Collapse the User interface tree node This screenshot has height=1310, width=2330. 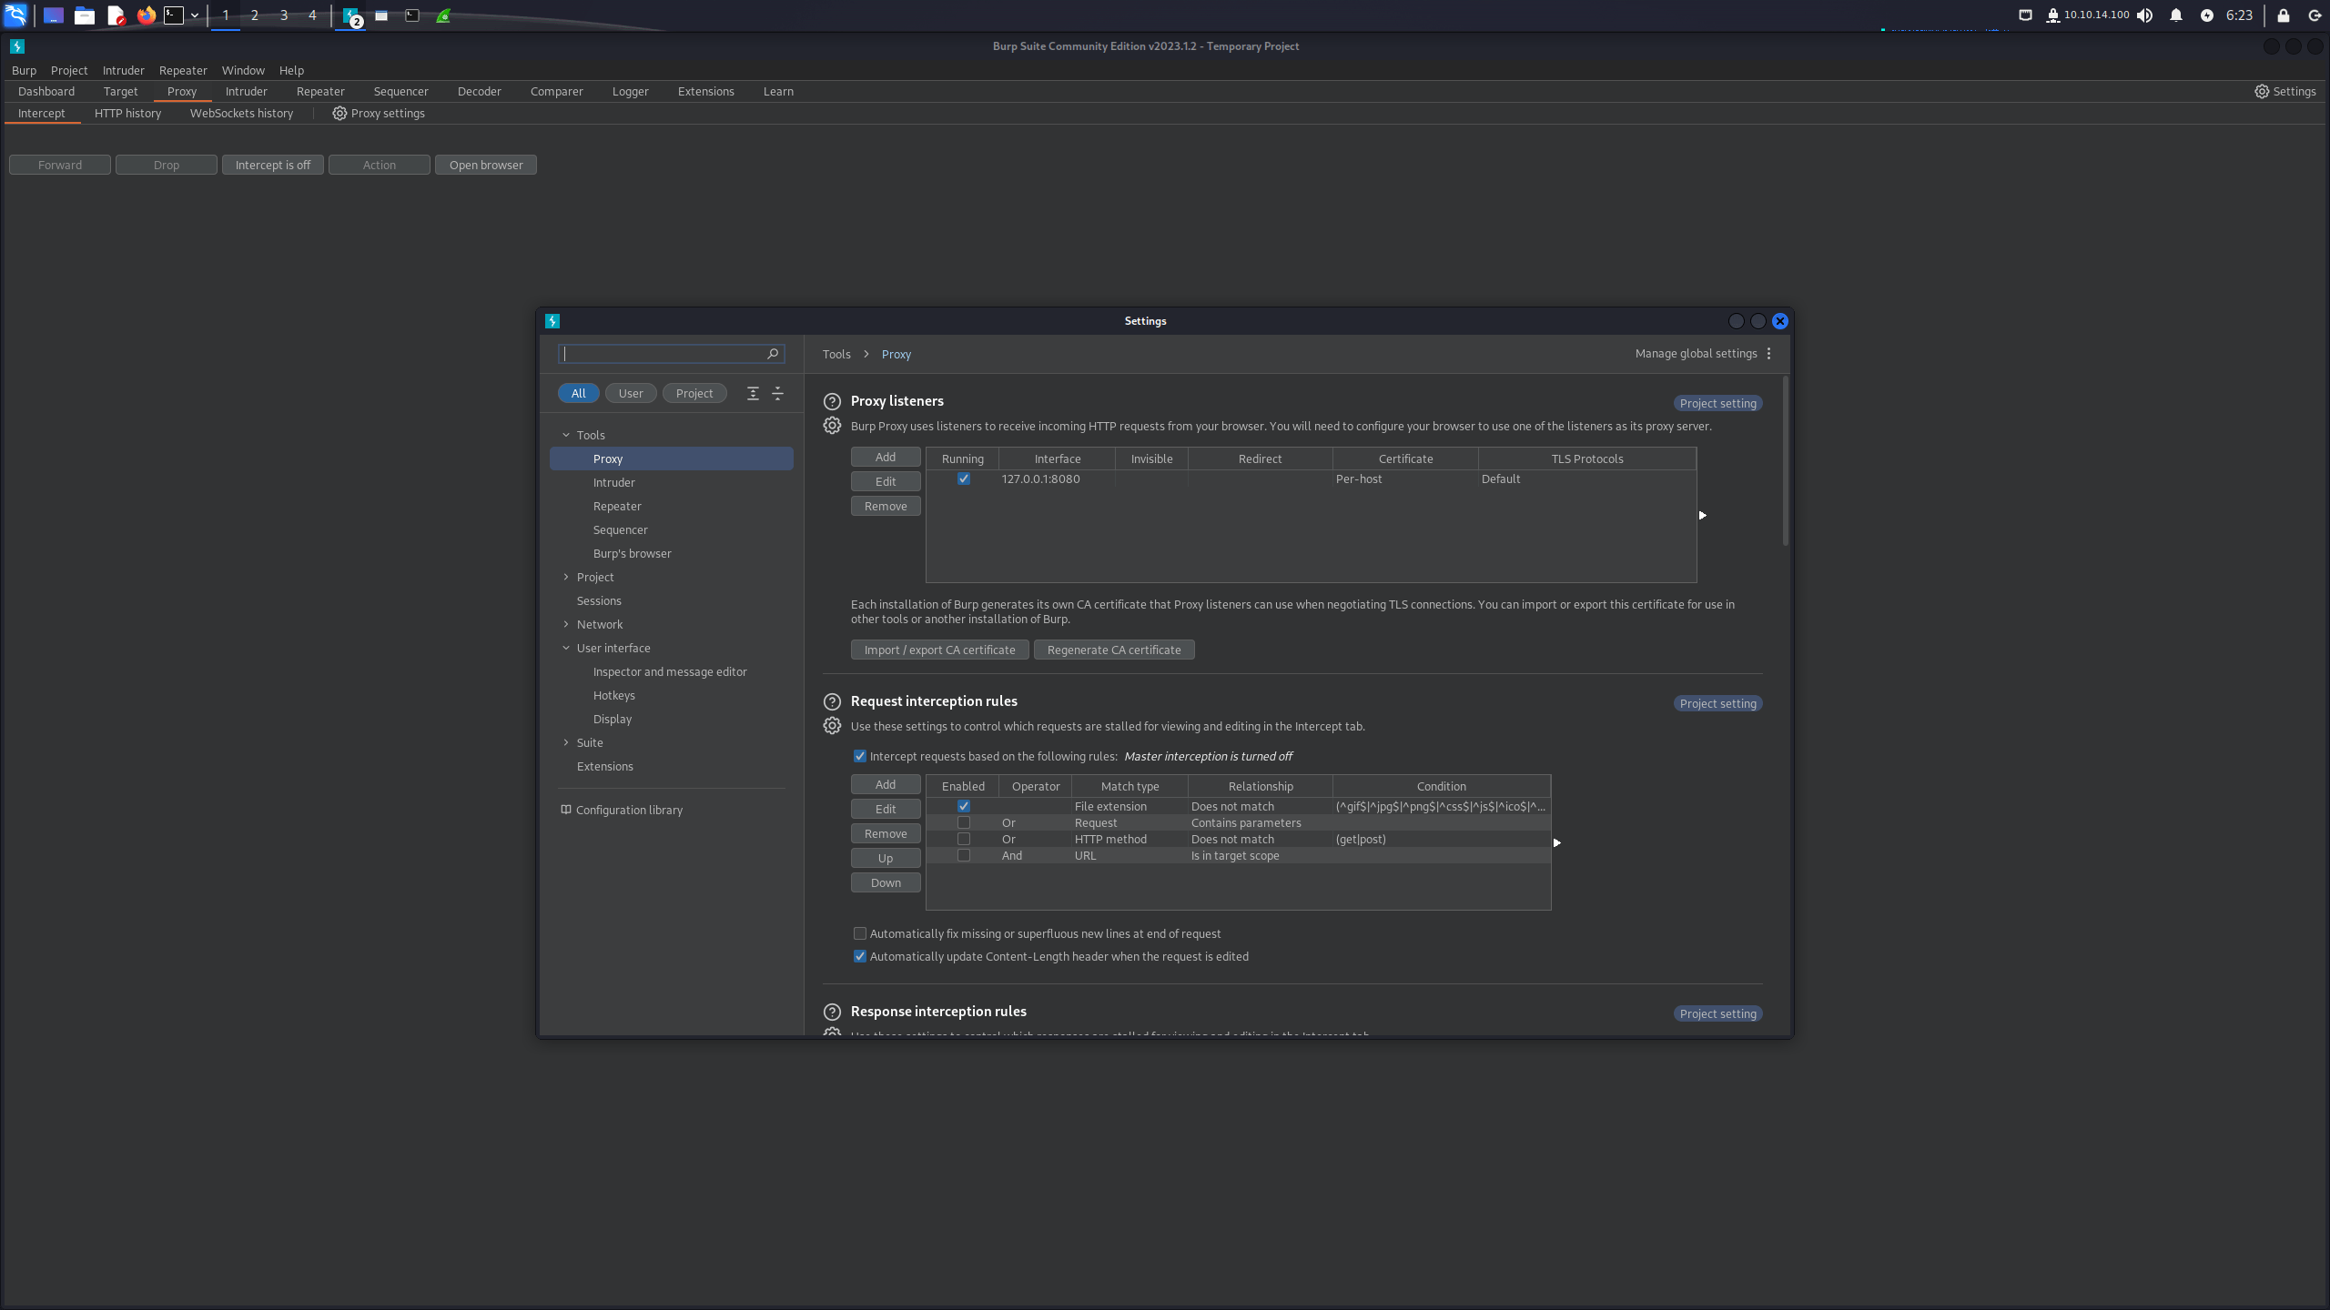coord(566,648)
